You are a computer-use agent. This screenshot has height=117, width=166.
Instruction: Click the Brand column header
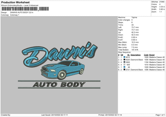click(152, 55)
